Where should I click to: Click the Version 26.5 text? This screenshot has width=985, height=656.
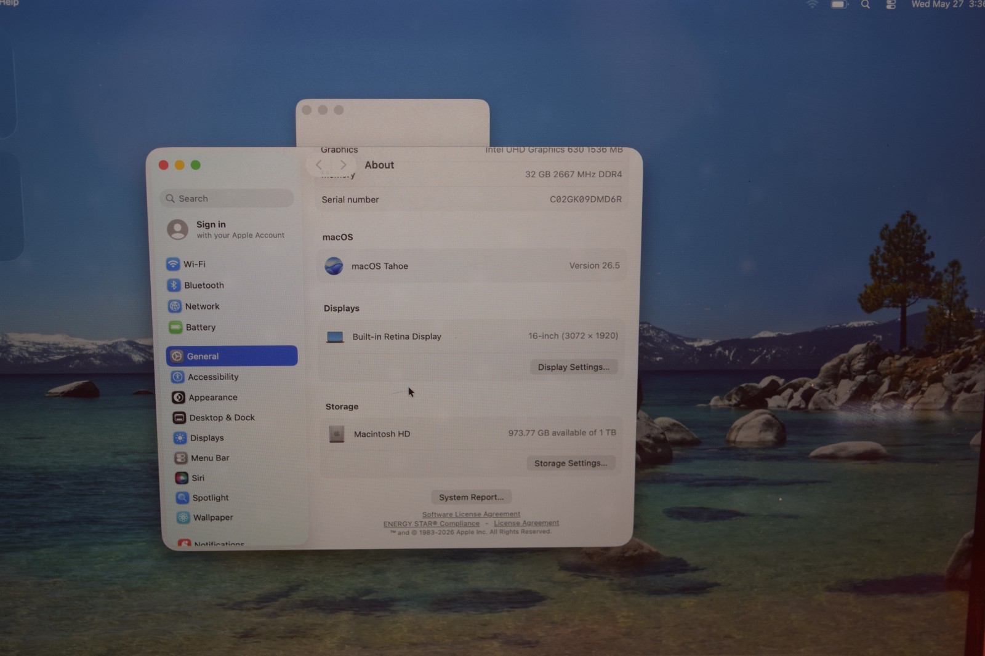[x=595, y=265]
